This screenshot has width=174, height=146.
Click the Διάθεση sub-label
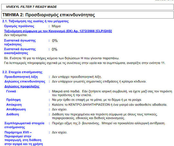(x=13, y=114)
